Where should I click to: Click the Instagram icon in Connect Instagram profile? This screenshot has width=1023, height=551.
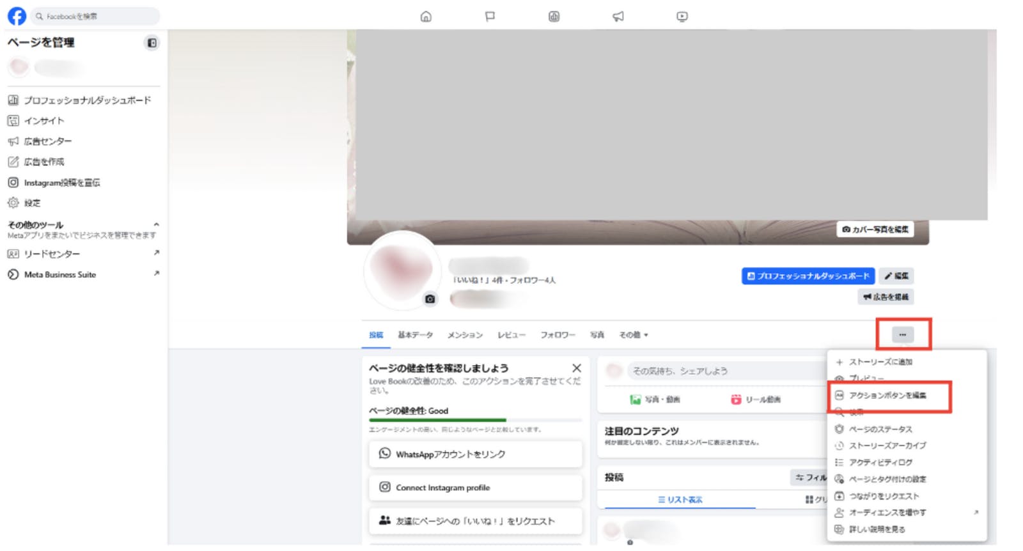pos(384,487)
